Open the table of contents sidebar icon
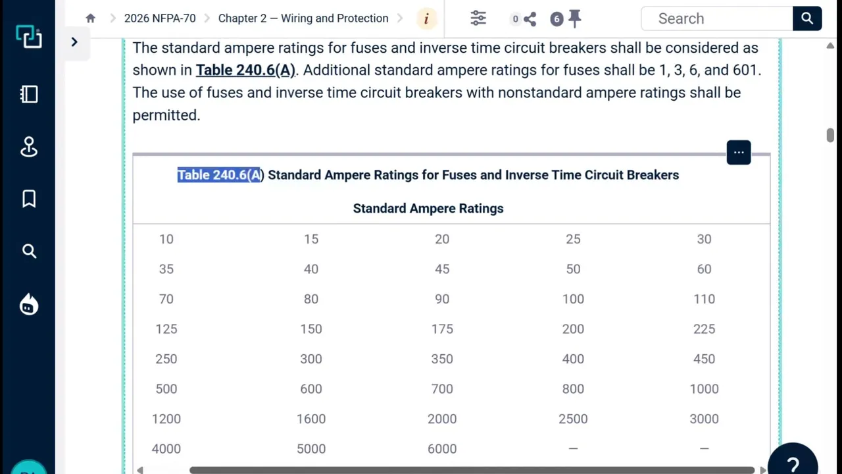The image size is (842, 474). click(29, 94)
